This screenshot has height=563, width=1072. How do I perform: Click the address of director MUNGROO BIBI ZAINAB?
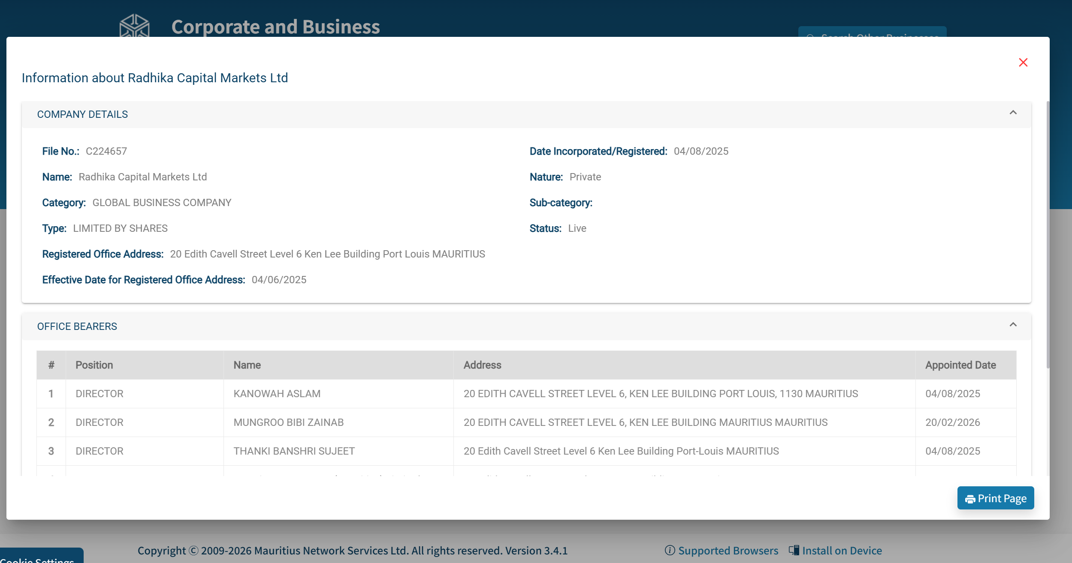[x=646, y=422]
